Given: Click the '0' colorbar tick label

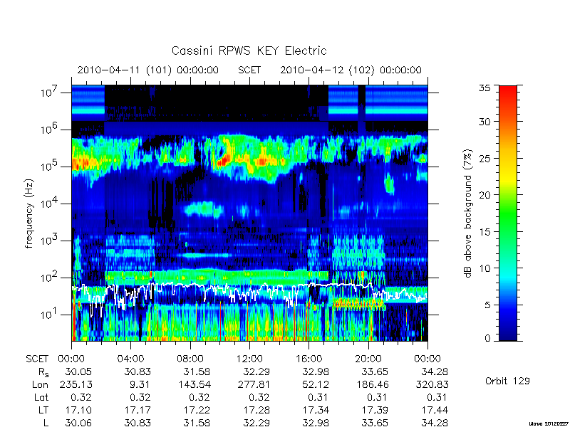Looking at the screenshot, I should (487, 339).
